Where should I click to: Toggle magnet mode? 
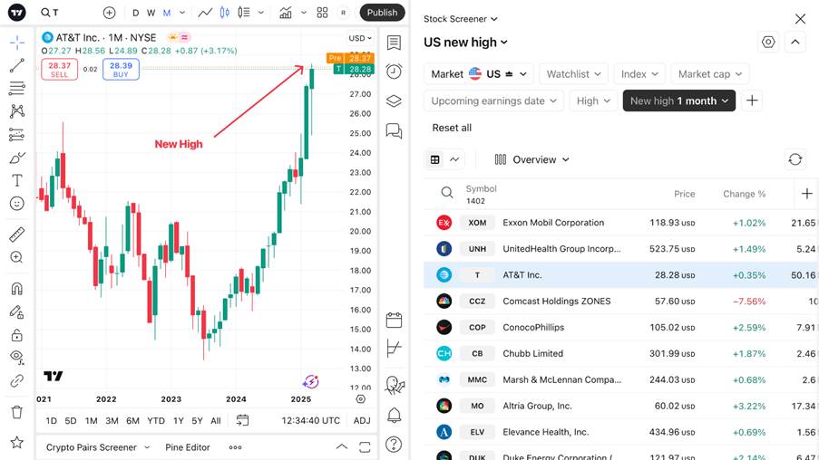(16, 289)
